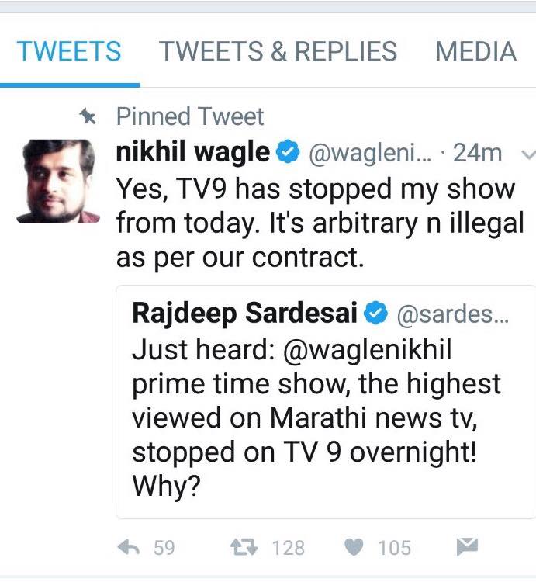
Task: Open the MEDIA tab
Action: pos(475,52)
